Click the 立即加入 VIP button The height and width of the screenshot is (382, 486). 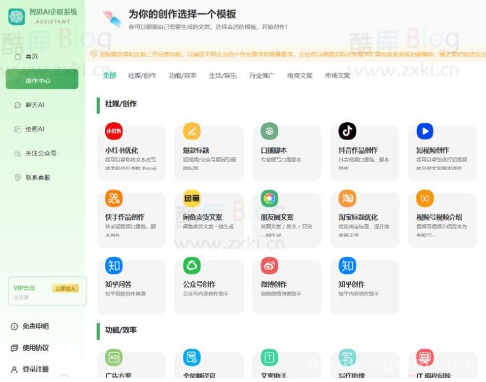(65, 288)
